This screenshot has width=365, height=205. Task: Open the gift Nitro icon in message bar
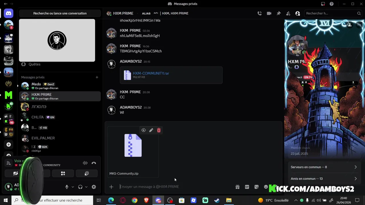[237, 187]
